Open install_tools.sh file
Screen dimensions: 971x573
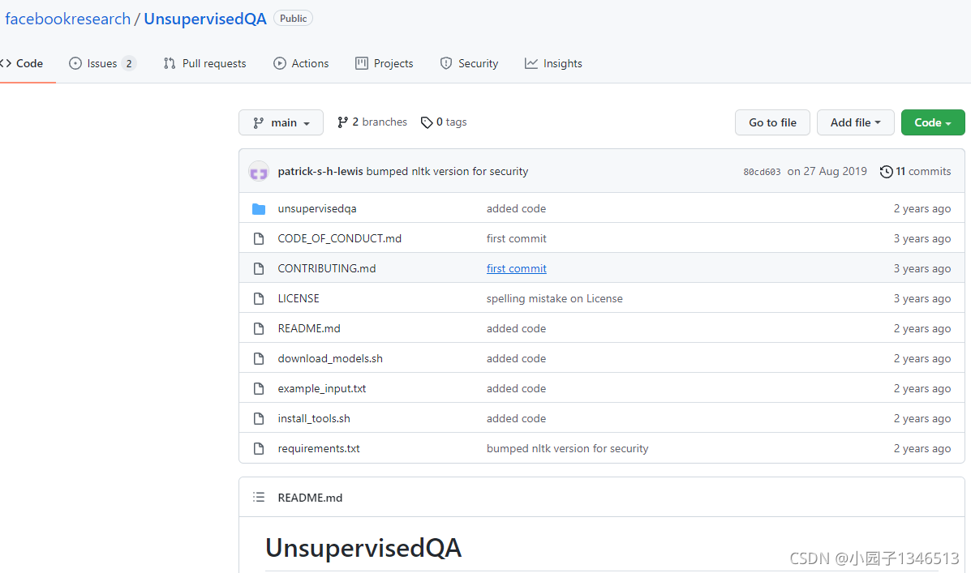(x=313, y=418)
